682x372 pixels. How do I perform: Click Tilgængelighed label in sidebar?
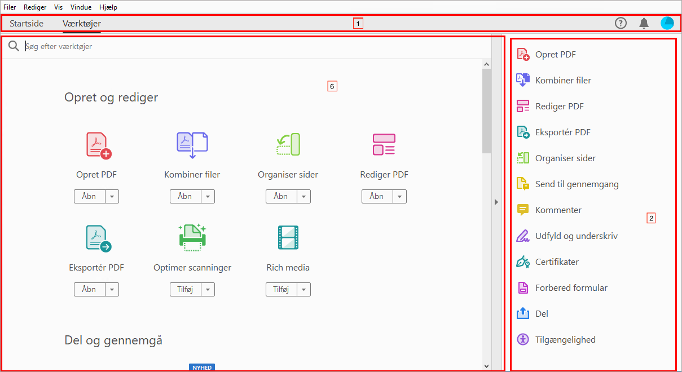click(565, 340)
